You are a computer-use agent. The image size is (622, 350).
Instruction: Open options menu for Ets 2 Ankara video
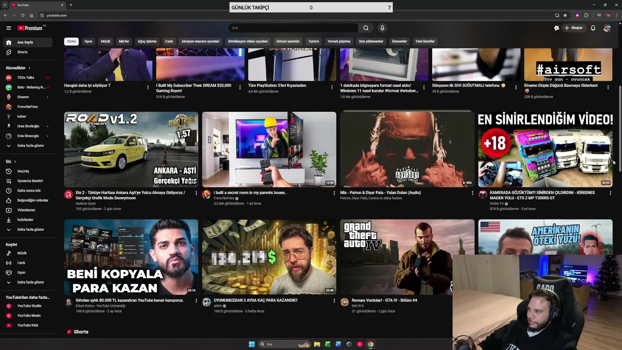point(196,193)
